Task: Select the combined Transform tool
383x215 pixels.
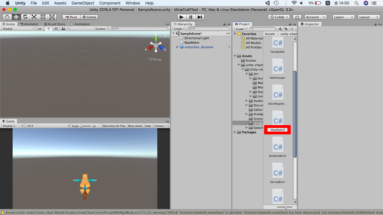Action: tap(52, 17)
